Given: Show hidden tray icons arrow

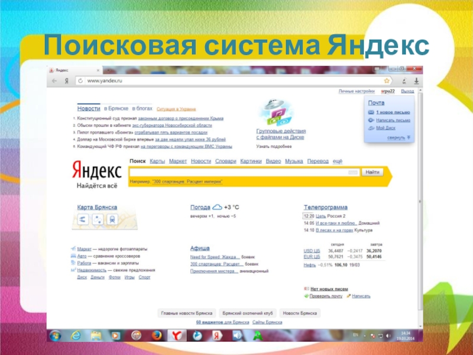Looking at the screenshot, I should click(365, 335).
